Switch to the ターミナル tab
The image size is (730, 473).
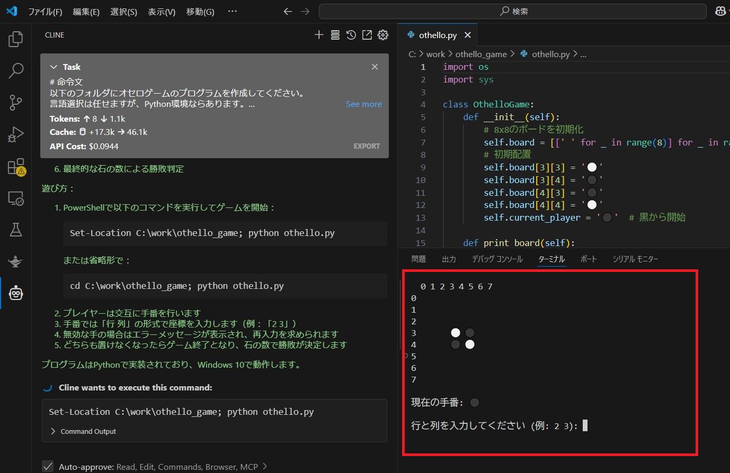(551, 259)
